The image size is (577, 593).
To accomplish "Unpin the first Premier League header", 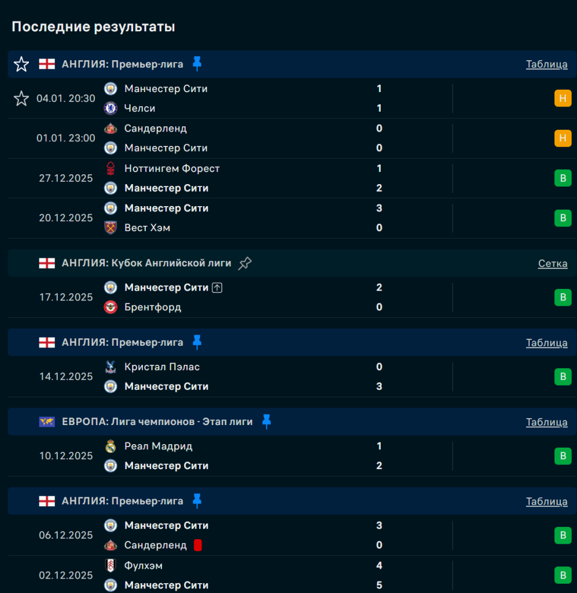I will 197,64.
